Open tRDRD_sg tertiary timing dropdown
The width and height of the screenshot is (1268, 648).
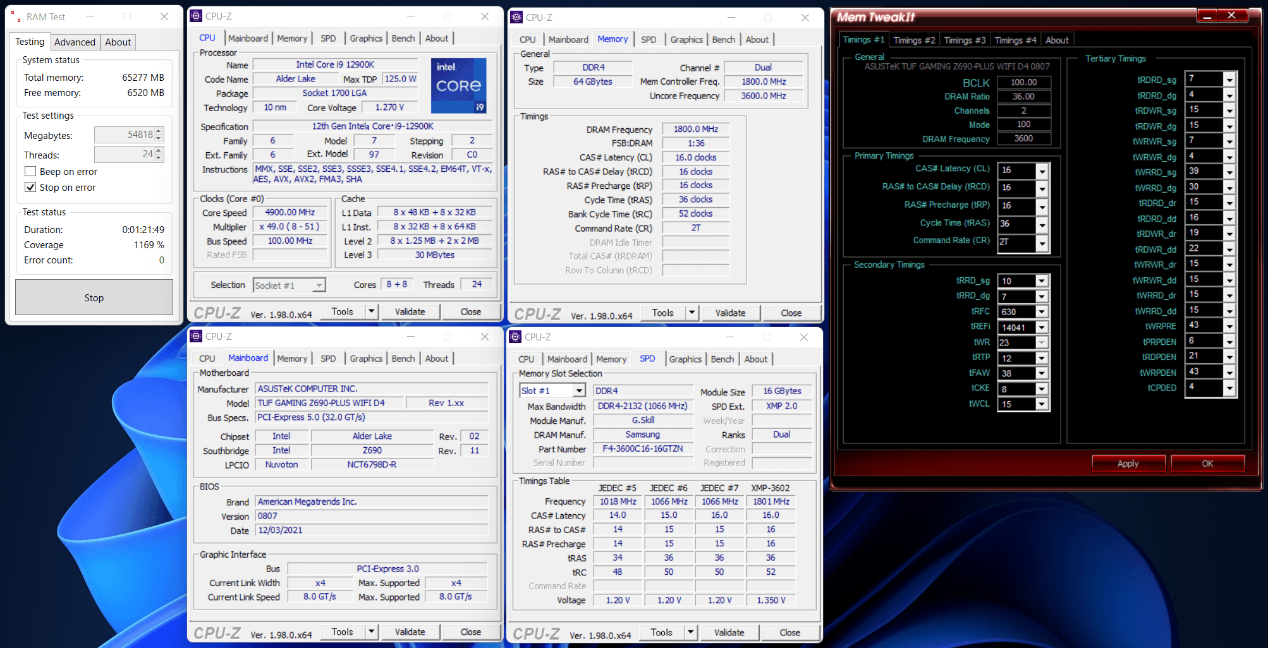pos(1229,80)
